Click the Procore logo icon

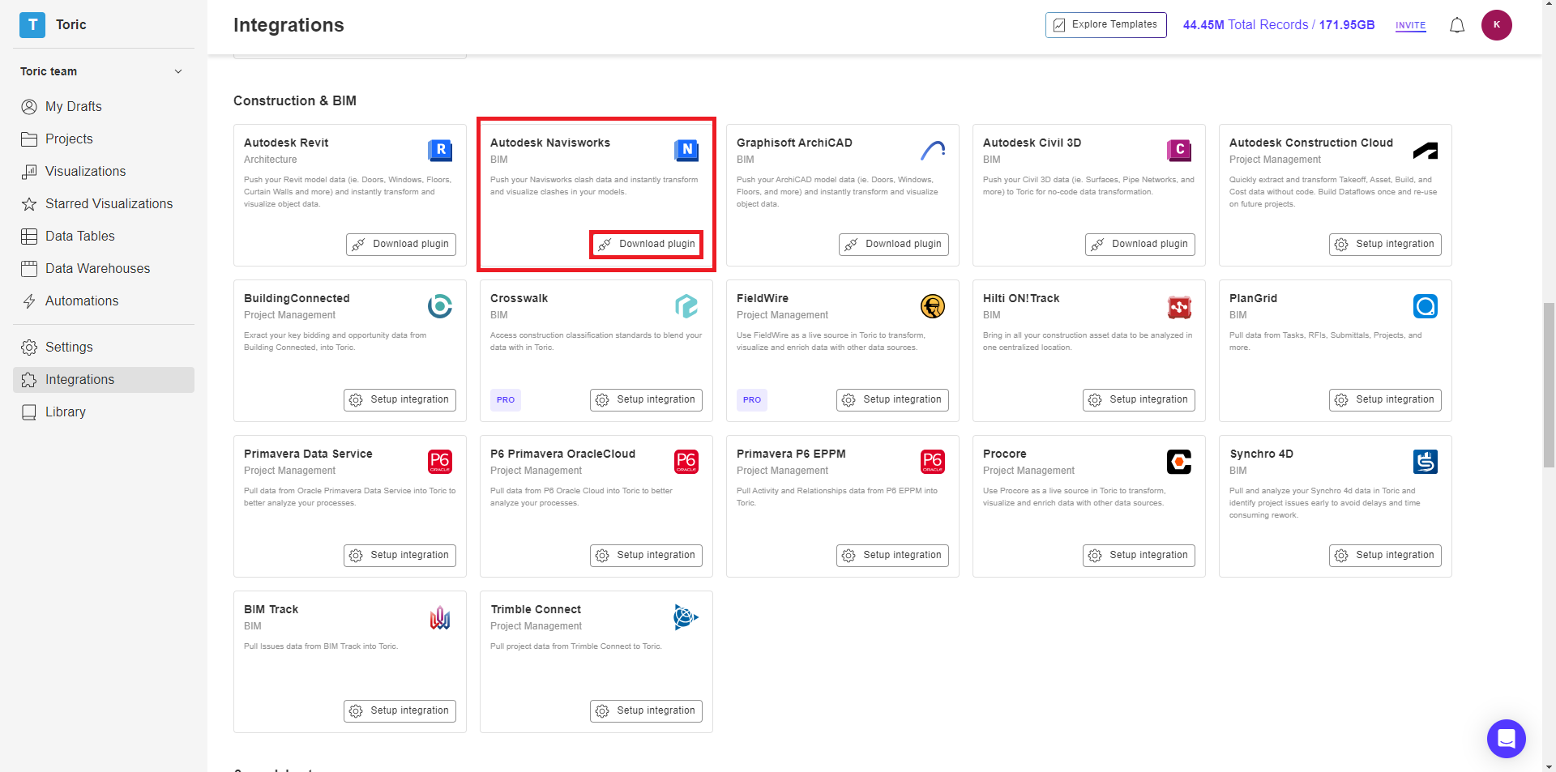pyautogui.click(x=1179, y=461)
